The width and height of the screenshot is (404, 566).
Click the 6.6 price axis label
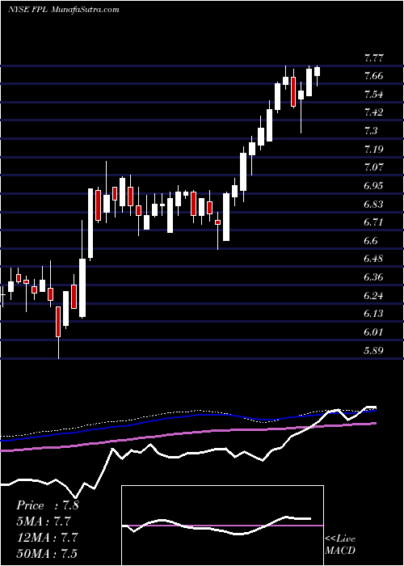point(371,240)
